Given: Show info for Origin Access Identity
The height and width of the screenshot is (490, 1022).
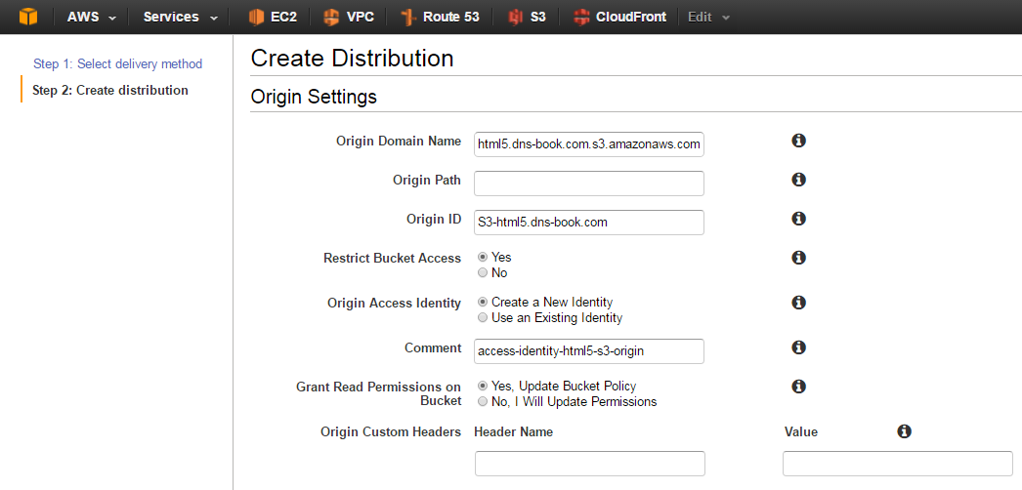Looking at the screenshot, I should coord(798,303).
